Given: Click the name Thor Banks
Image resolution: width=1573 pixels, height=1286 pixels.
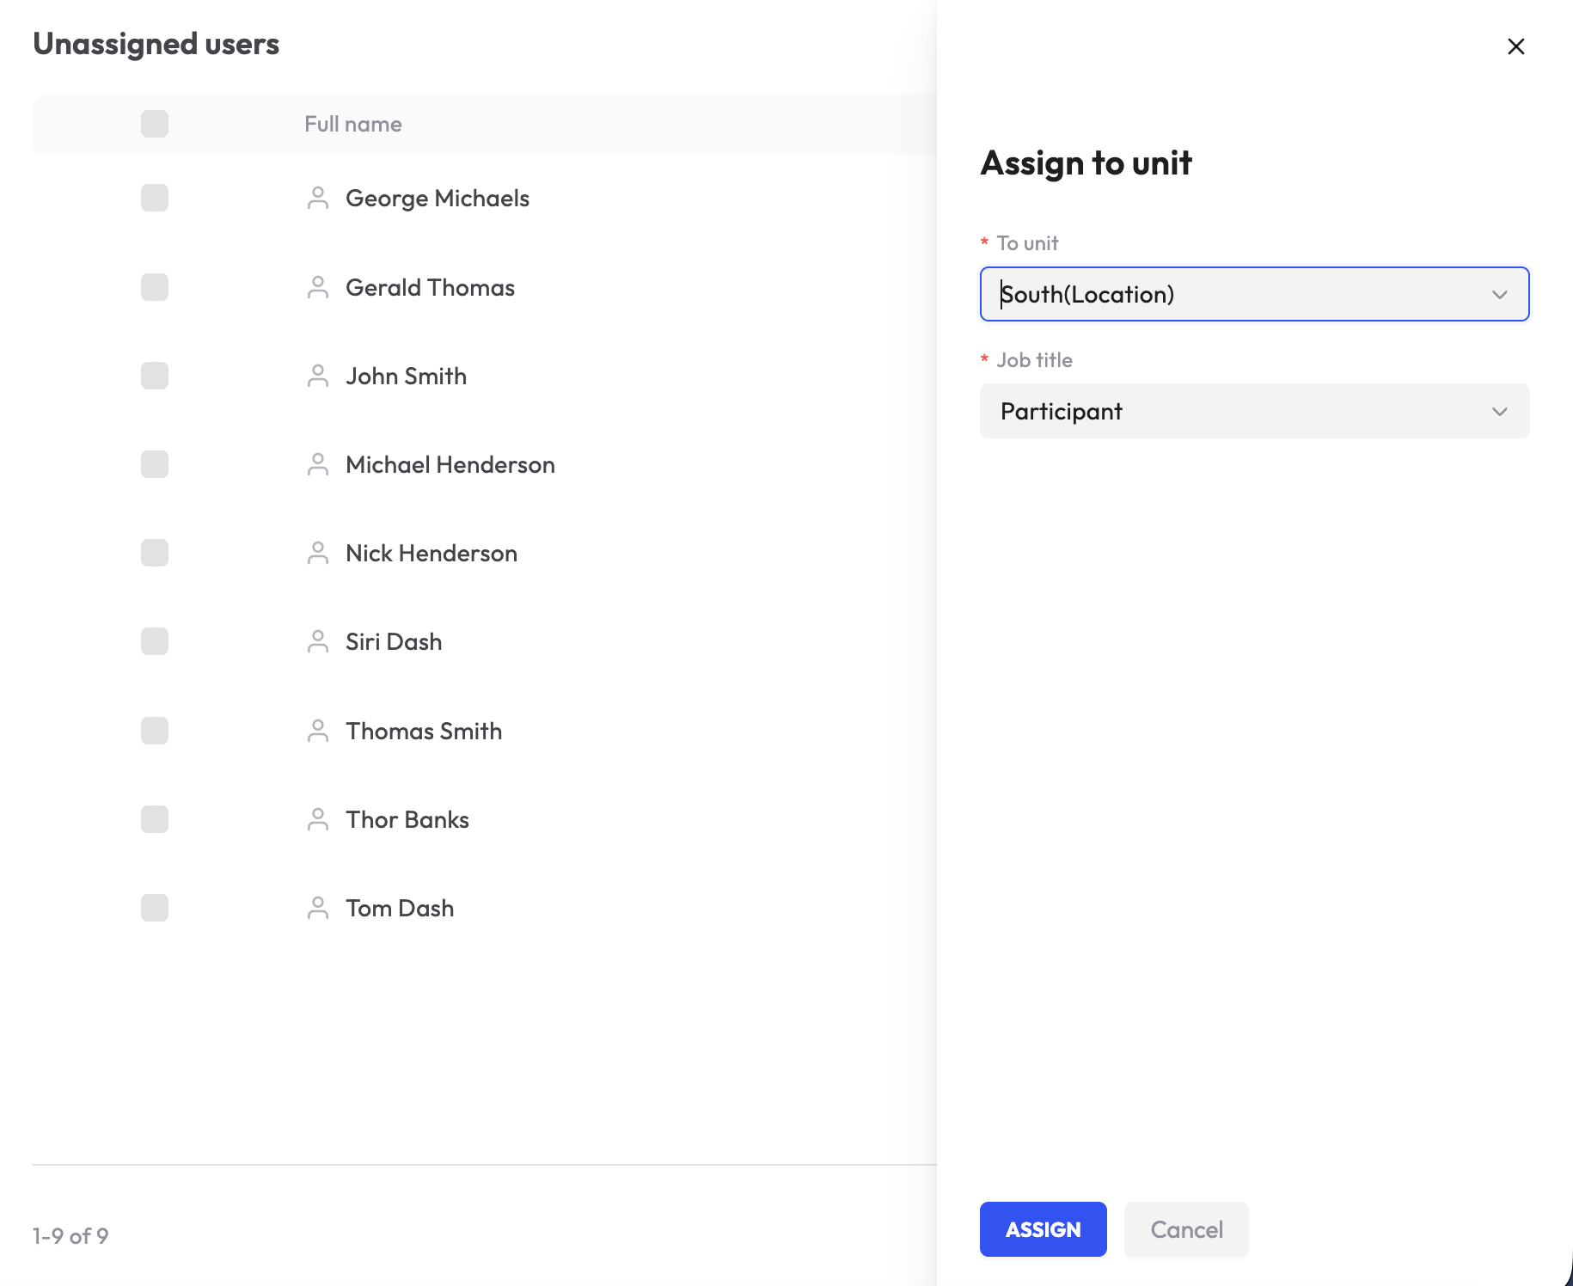Looking at the screenshot, I should 407,820.
